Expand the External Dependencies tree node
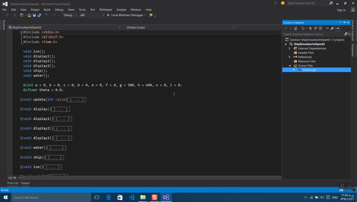357x202 pixels. coord(290,48)
